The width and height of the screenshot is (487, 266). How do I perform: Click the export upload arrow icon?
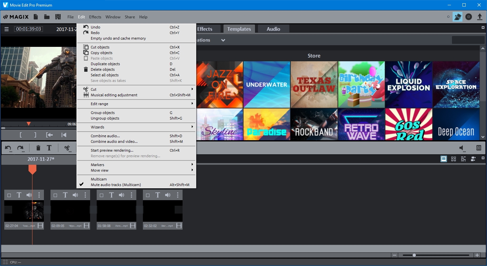pyautogui.click(x=479, y=17)
